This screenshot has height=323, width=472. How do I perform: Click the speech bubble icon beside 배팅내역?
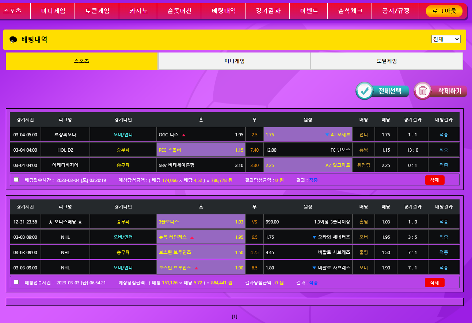coord(13,40)
